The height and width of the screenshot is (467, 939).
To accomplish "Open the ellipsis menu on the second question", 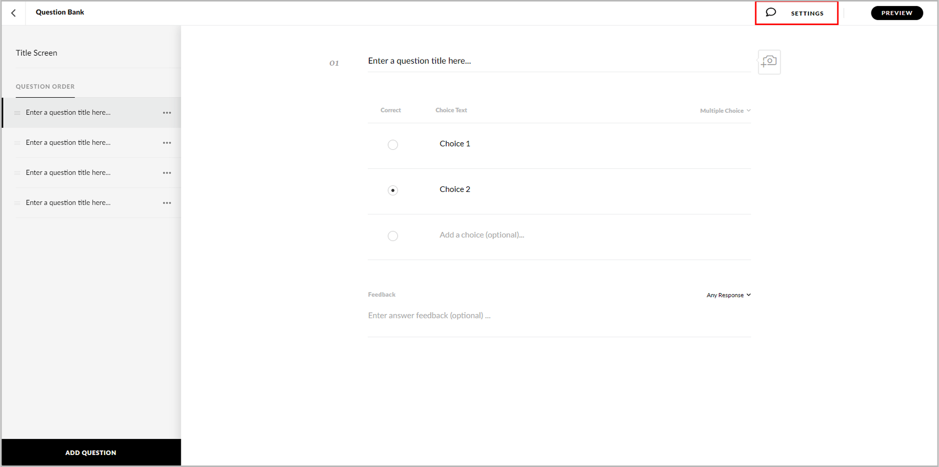I will point(167,142).
